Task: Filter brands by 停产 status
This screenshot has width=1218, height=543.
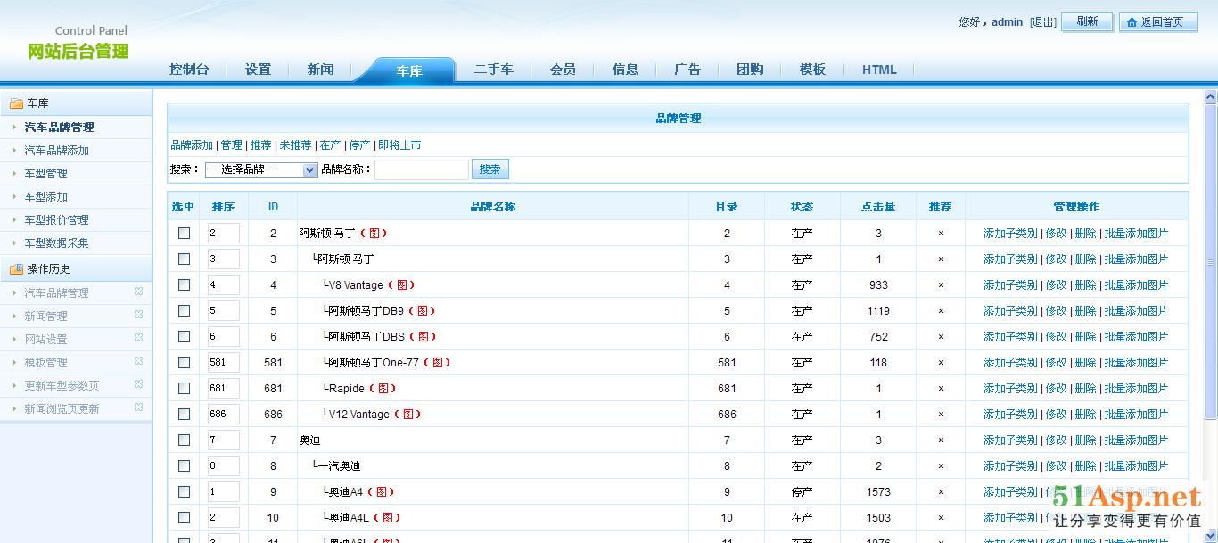Action: pyautogui.click(x=359, y=145)
